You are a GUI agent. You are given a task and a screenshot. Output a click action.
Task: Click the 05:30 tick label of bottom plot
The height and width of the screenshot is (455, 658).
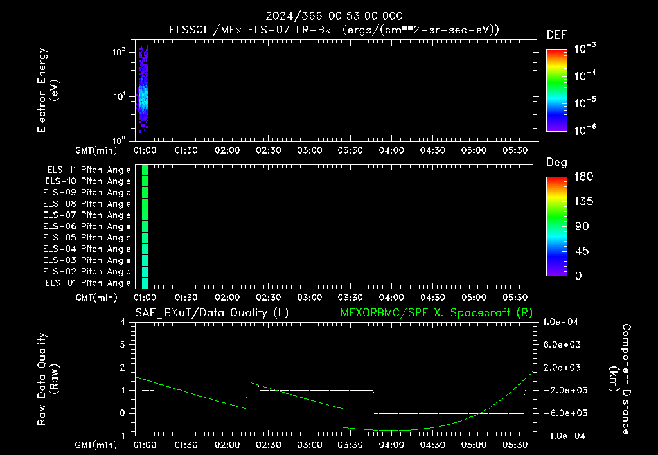[x=515, y=445]
